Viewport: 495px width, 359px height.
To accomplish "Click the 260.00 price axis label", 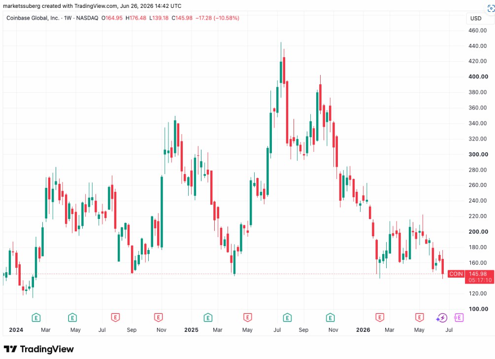I will [x=478, y=185].
